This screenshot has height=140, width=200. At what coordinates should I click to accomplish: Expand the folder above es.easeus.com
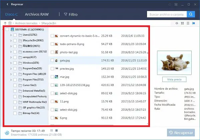coord(11,46)
